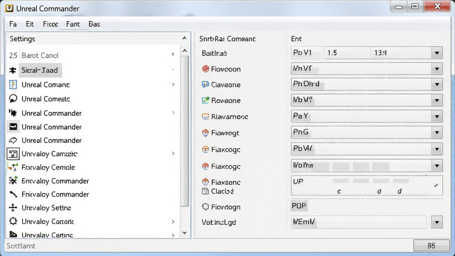The image size is (455, 256).
Task: Click the picture Rlavamexc icon
Action: pos(205,117)
